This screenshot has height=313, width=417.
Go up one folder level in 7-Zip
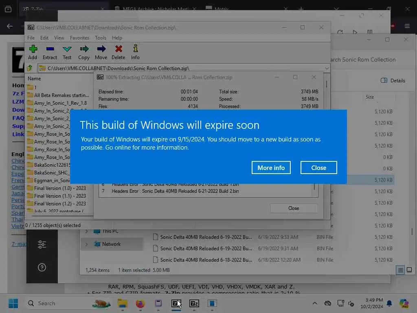pyautogui.click(x=30, y=68)
